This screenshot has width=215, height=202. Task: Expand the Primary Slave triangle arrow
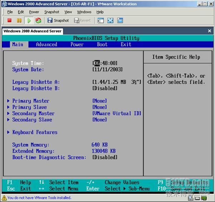point(8,107)
